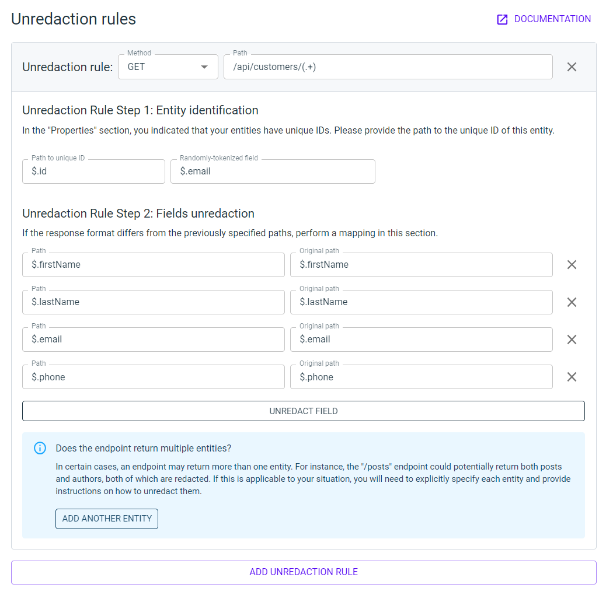Remove the $.email unredaction mapping row
Screen dimensions: 606x595
click(572, 339)
